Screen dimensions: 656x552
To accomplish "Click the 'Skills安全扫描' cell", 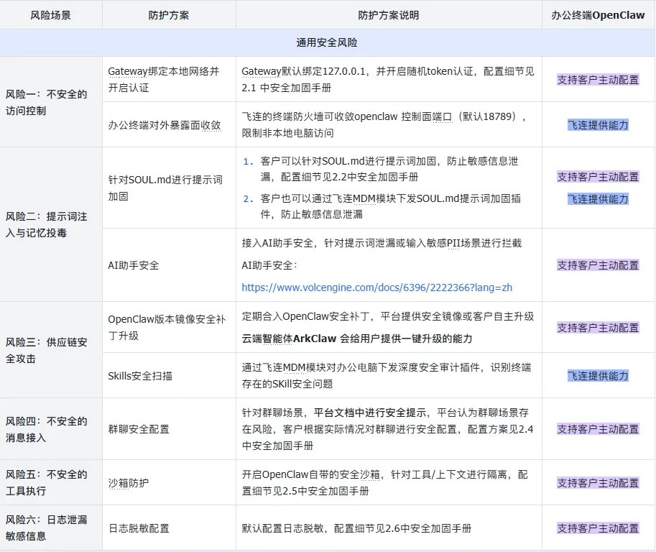I will 169,376.
